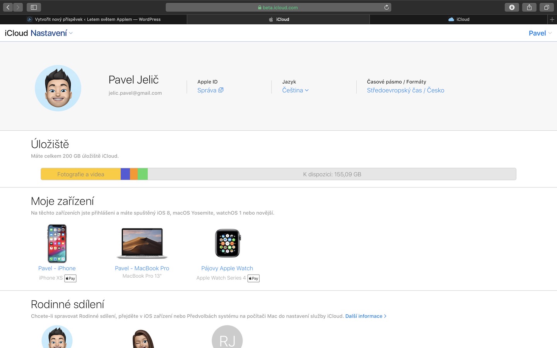
Task: Open the Share button in the toolbar
Action: pyautogui.click(x=529, y=7)
